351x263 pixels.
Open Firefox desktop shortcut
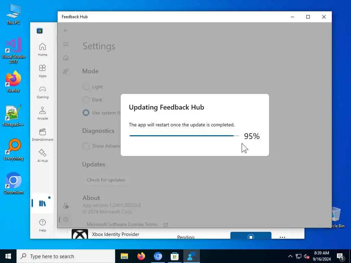tap(13, 82)
